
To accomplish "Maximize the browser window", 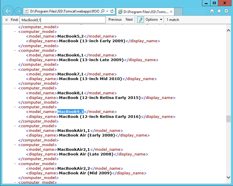I will tap(214, 3).
